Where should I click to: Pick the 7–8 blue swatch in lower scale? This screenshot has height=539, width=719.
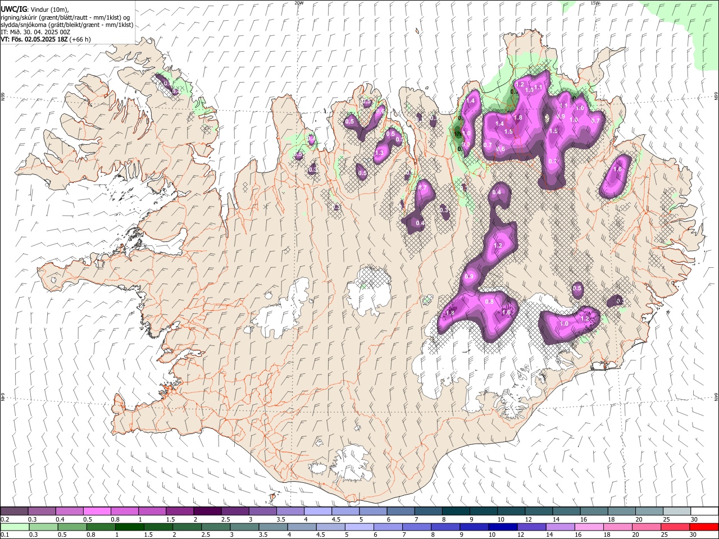(416, 527)
